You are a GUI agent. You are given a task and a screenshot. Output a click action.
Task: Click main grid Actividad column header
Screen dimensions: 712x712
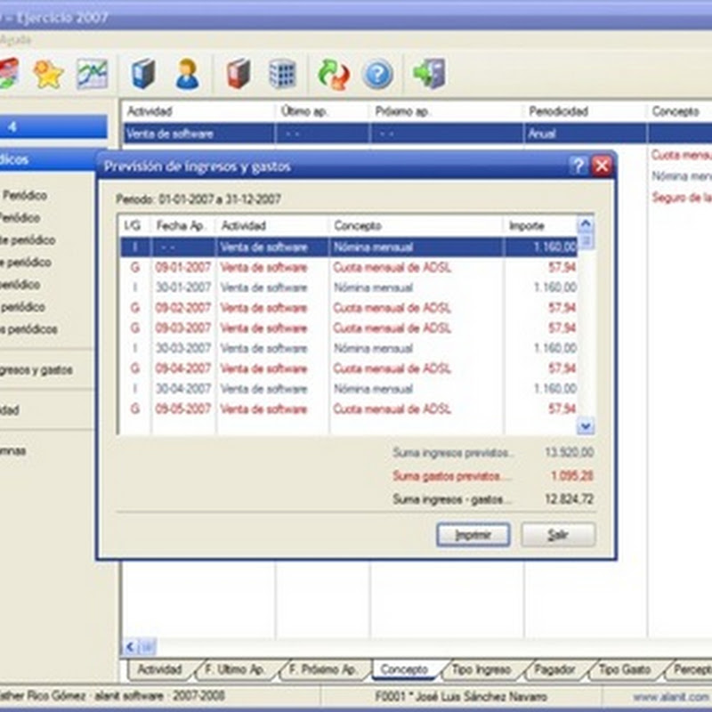[198, 111]
